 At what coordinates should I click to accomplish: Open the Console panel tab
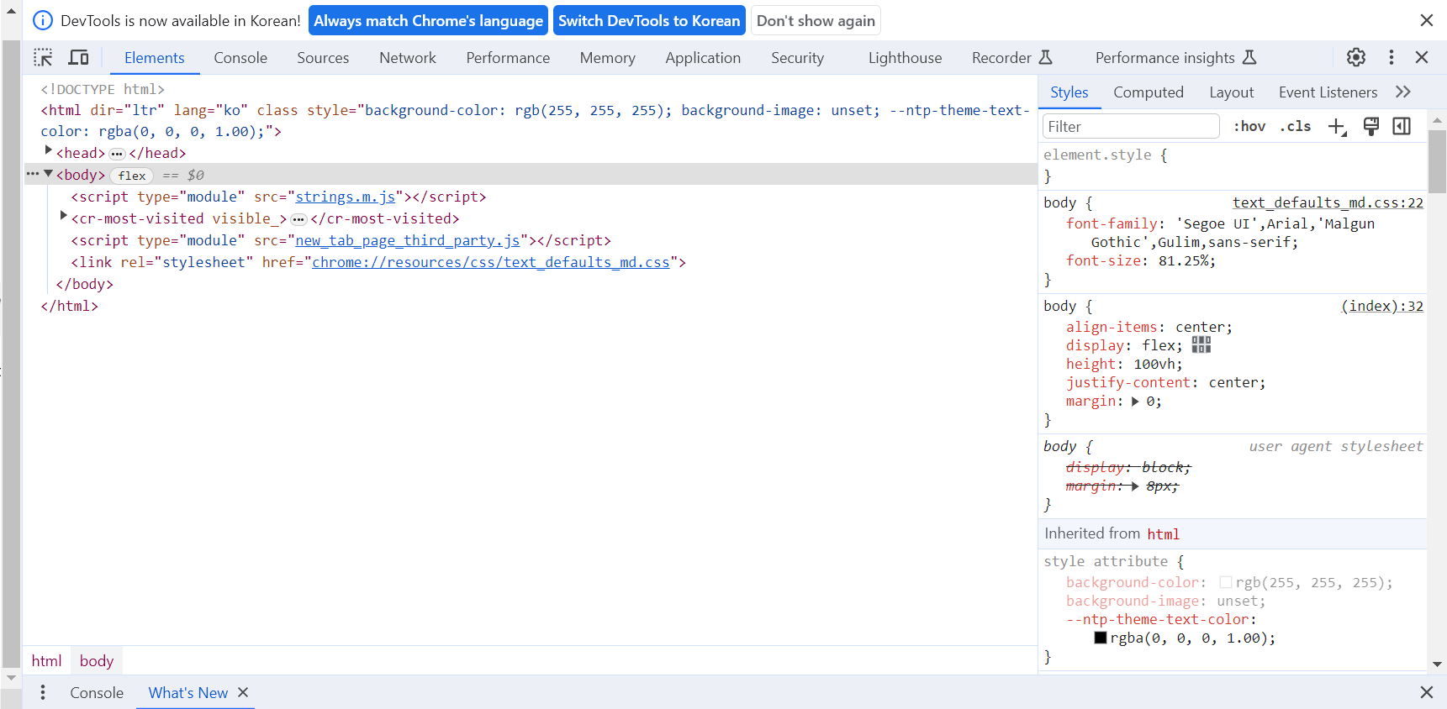click(240, 57)
